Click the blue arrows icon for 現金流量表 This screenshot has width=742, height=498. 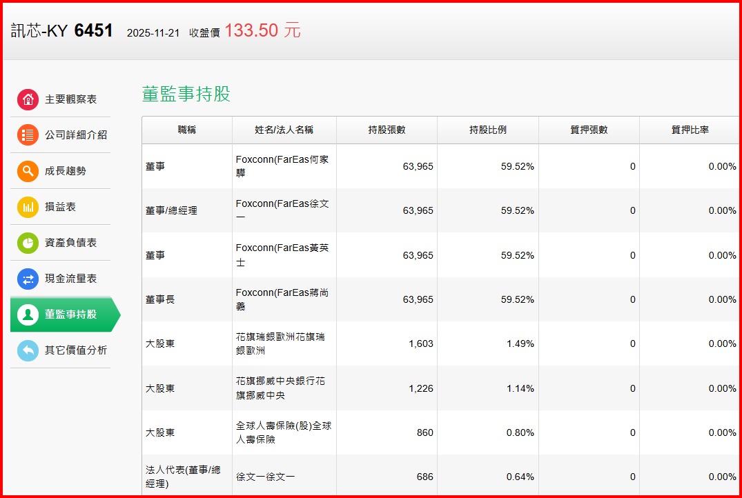(28, 279)
